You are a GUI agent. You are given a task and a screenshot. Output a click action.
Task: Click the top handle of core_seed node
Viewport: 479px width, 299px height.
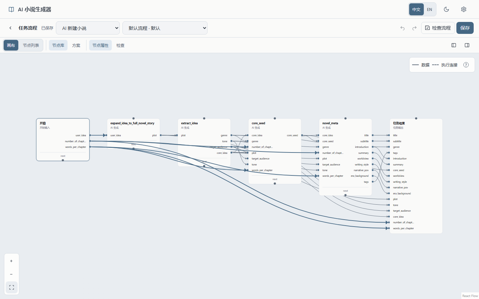coord(275,118)
